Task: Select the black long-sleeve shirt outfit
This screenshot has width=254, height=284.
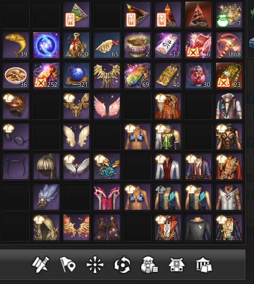Action: [x=199, y=228]
